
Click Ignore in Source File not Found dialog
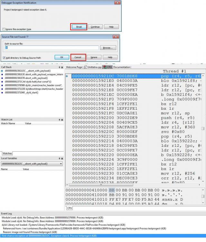94,57
